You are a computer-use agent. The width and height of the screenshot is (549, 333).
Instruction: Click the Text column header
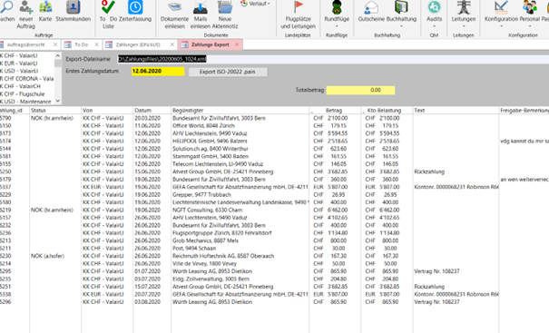[456, 111]
